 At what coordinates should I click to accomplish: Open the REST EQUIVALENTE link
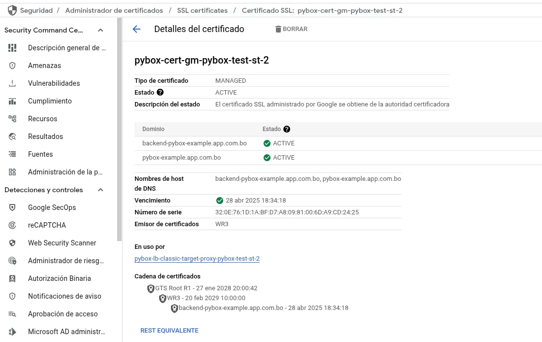point(169,331)
